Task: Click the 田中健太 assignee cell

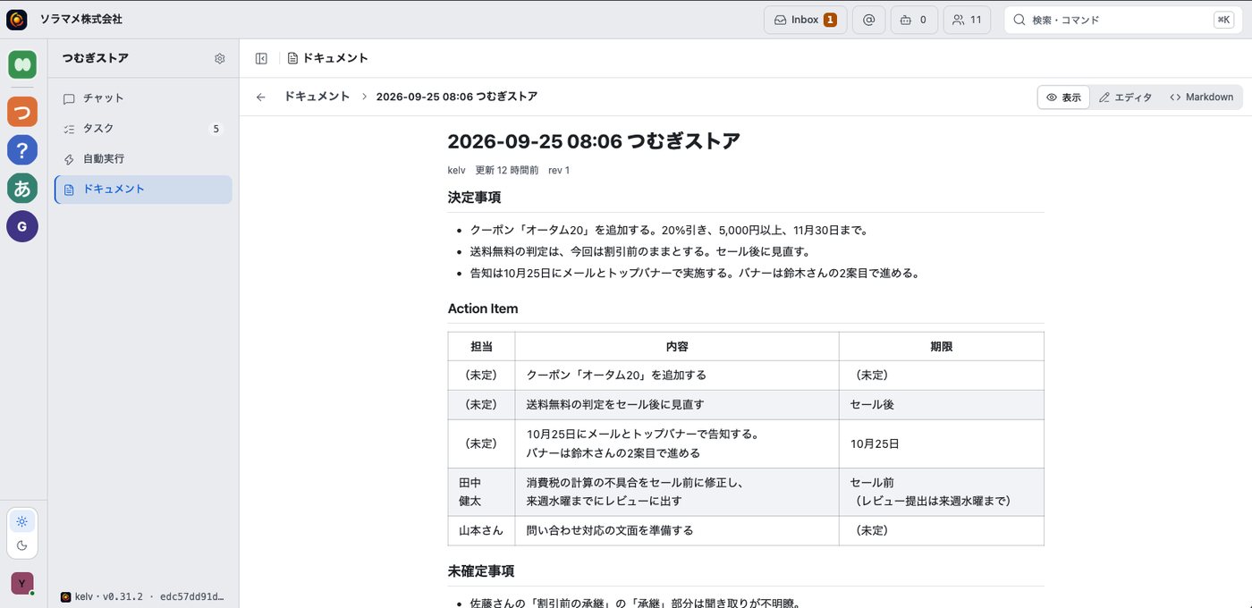Action: click(481, 492)
